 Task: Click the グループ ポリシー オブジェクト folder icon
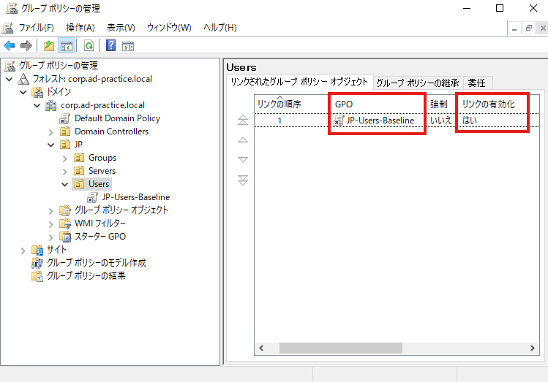point(65,210)
